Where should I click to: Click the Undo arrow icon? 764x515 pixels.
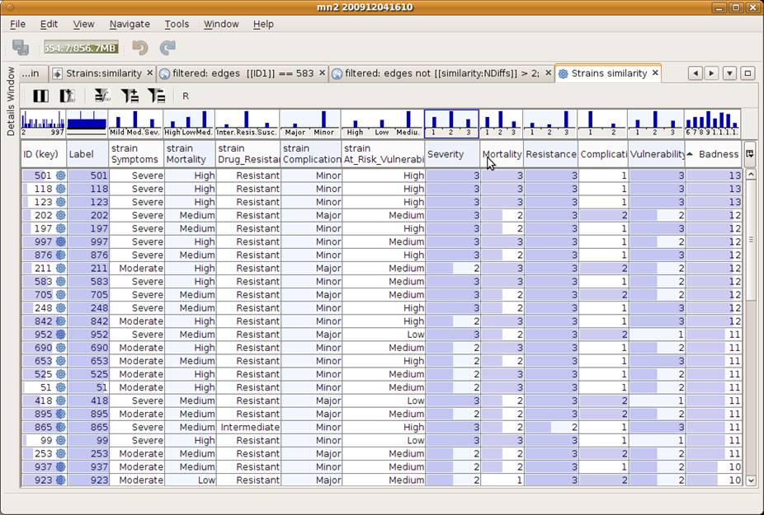(x=139, y=48)
